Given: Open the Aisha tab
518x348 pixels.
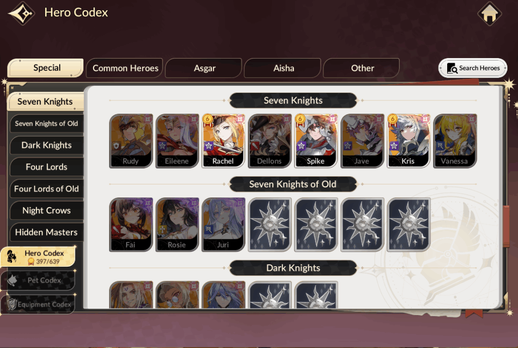Looking at the screenshot, I should [x=283, y=68].
